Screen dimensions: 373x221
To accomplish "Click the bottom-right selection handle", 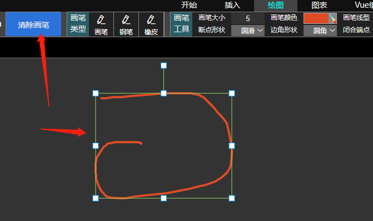I will pyautogui.click(x=232, y=198).
